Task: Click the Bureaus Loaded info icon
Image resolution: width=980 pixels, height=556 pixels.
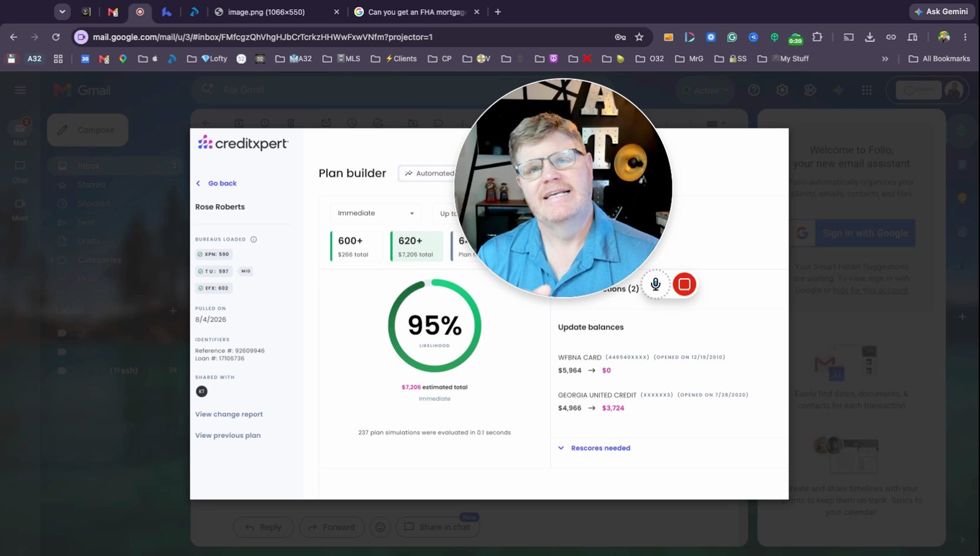Action: click(254, 239)
